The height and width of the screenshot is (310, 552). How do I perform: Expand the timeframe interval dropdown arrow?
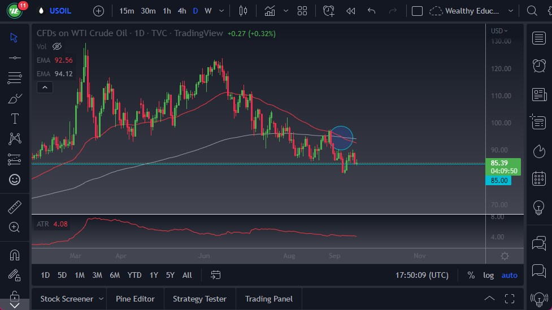(221, 11)
